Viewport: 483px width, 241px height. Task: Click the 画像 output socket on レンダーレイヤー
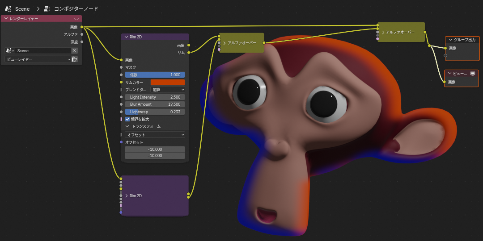coord(82,27)
